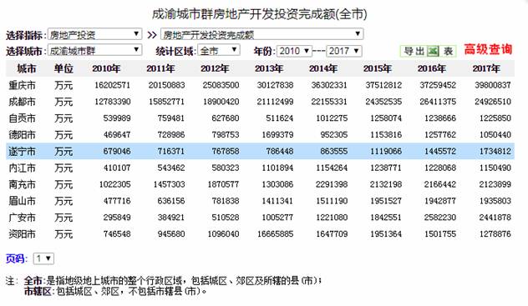
Task: Select the highlighted 遂宁市 row
Action: (x=260, y=151)
